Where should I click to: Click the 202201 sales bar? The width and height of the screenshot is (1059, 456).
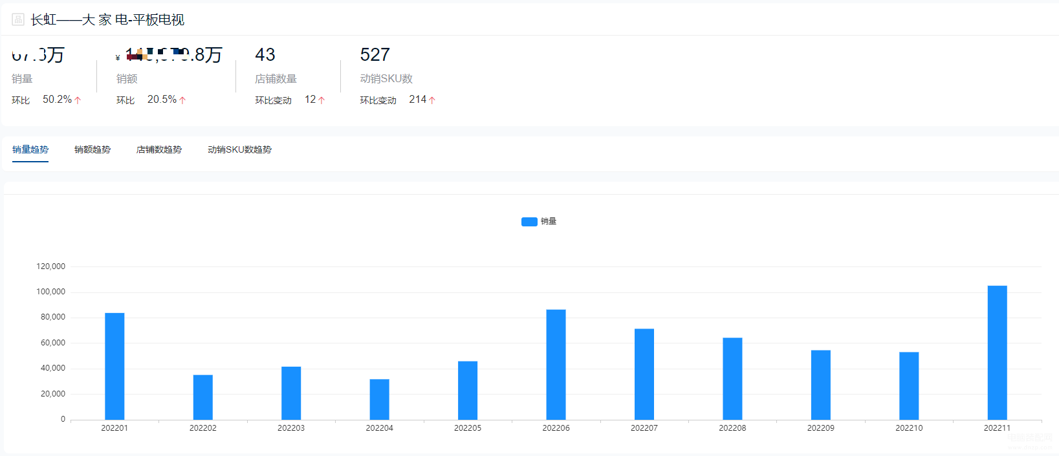(x=115, y=366)
